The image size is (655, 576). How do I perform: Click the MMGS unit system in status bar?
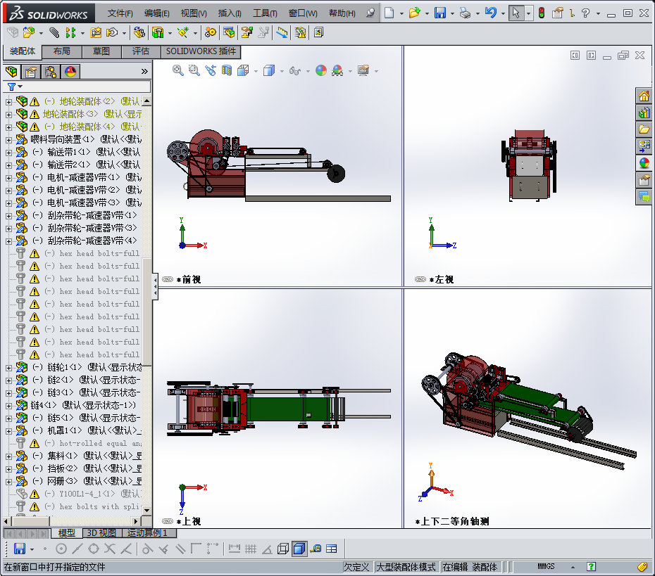click(546, 566)
